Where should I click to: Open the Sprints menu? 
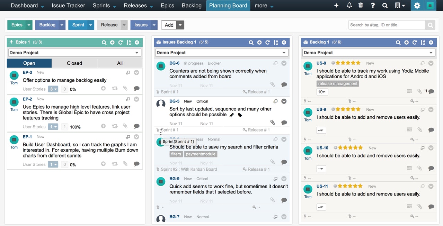pyautogui.click(x=104, y=6)
